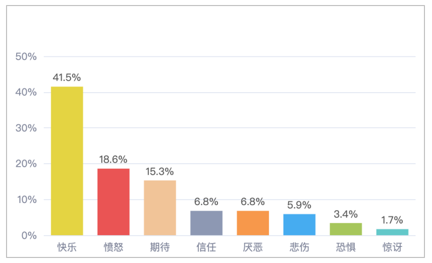The height and width of the screenshot is (263, 432).
Task: Click the 5.9% data label
Action: click(x=299, y=205)
